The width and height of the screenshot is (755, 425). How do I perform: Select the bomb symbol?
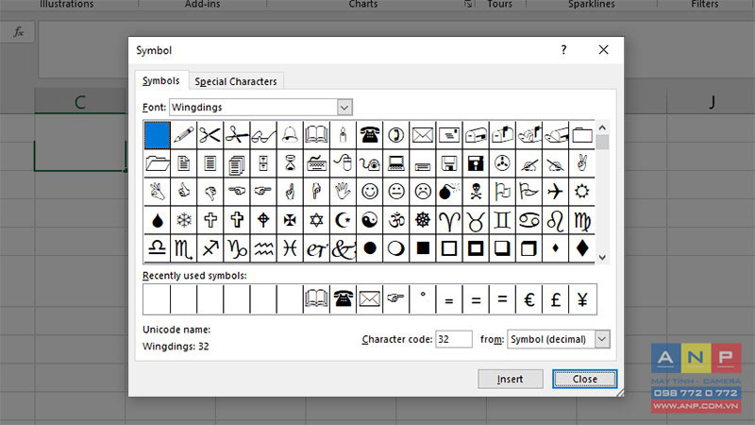pyautogui.click(x=449, y=192)
